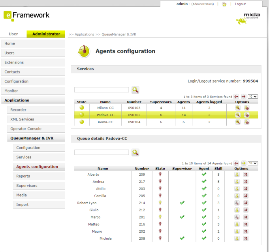Screen dimensions: 269x252
Task: Click the Milano-CC state indicator
Action: [82, 107]
